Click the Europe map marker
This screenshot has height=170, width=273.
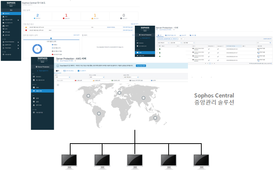pyautogui.click(x=120, y=92)
